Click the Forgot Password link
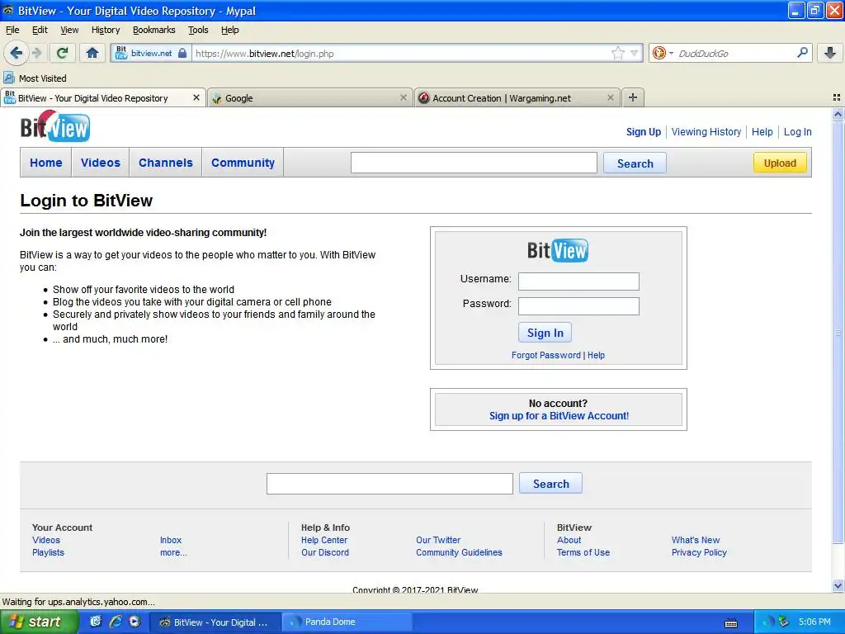The image size is (845, 634). pos(546,355)
